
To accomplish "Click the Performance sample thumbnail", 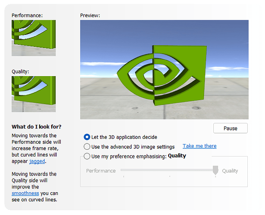I will pyautogui.click(x=34, y=38).
